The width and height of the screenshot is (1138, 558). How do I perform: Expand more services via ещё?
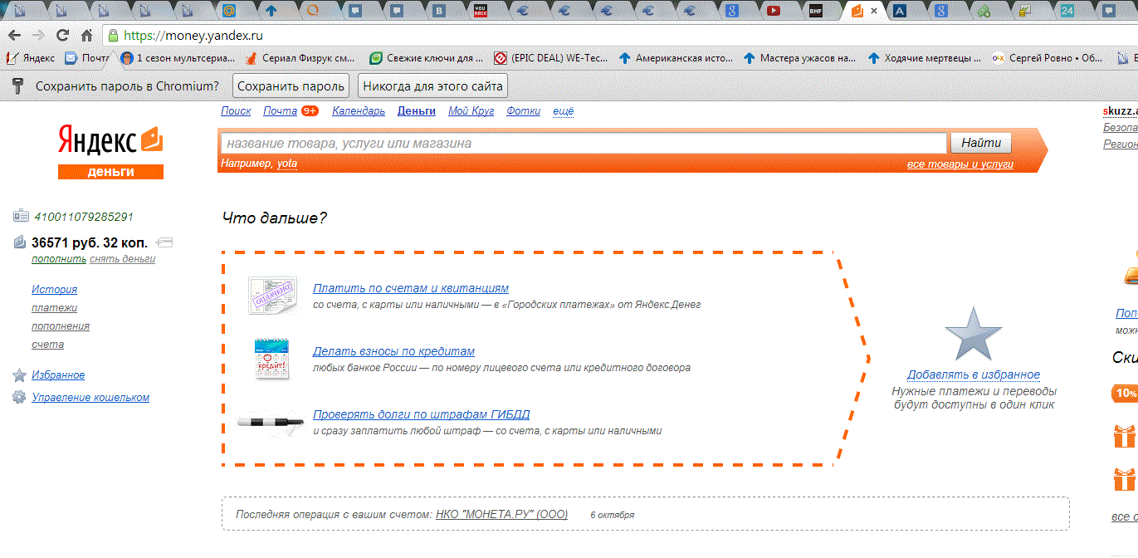coord(563,111)
